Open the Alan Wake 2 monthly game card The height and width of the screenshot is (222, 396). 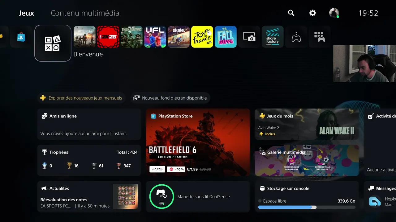307,124
